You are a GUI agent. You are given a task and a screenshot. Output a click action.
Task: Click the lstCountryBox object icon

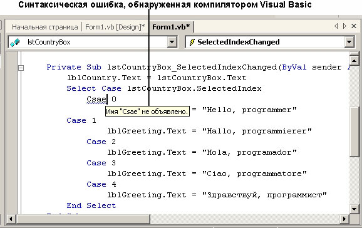pos(15,42)
